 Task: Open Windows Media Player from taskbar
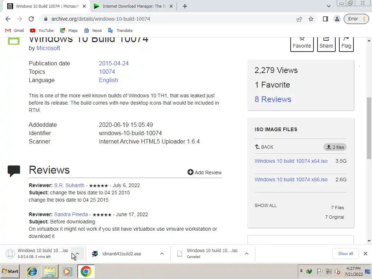[x=67, y=271]
